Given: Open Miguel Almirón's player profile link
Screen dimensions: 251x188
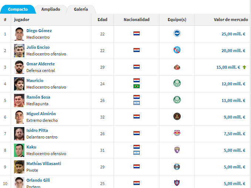Looking at the screenshot, I should 41,114.
